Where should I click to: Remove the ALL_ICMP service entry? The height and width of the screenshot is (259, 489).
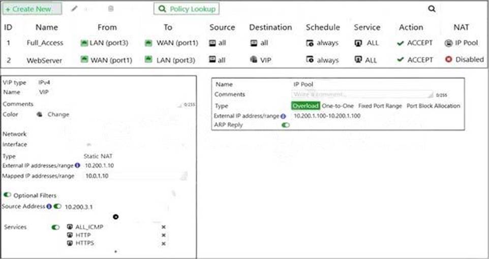pyautogui.click(x=163, y=228)
